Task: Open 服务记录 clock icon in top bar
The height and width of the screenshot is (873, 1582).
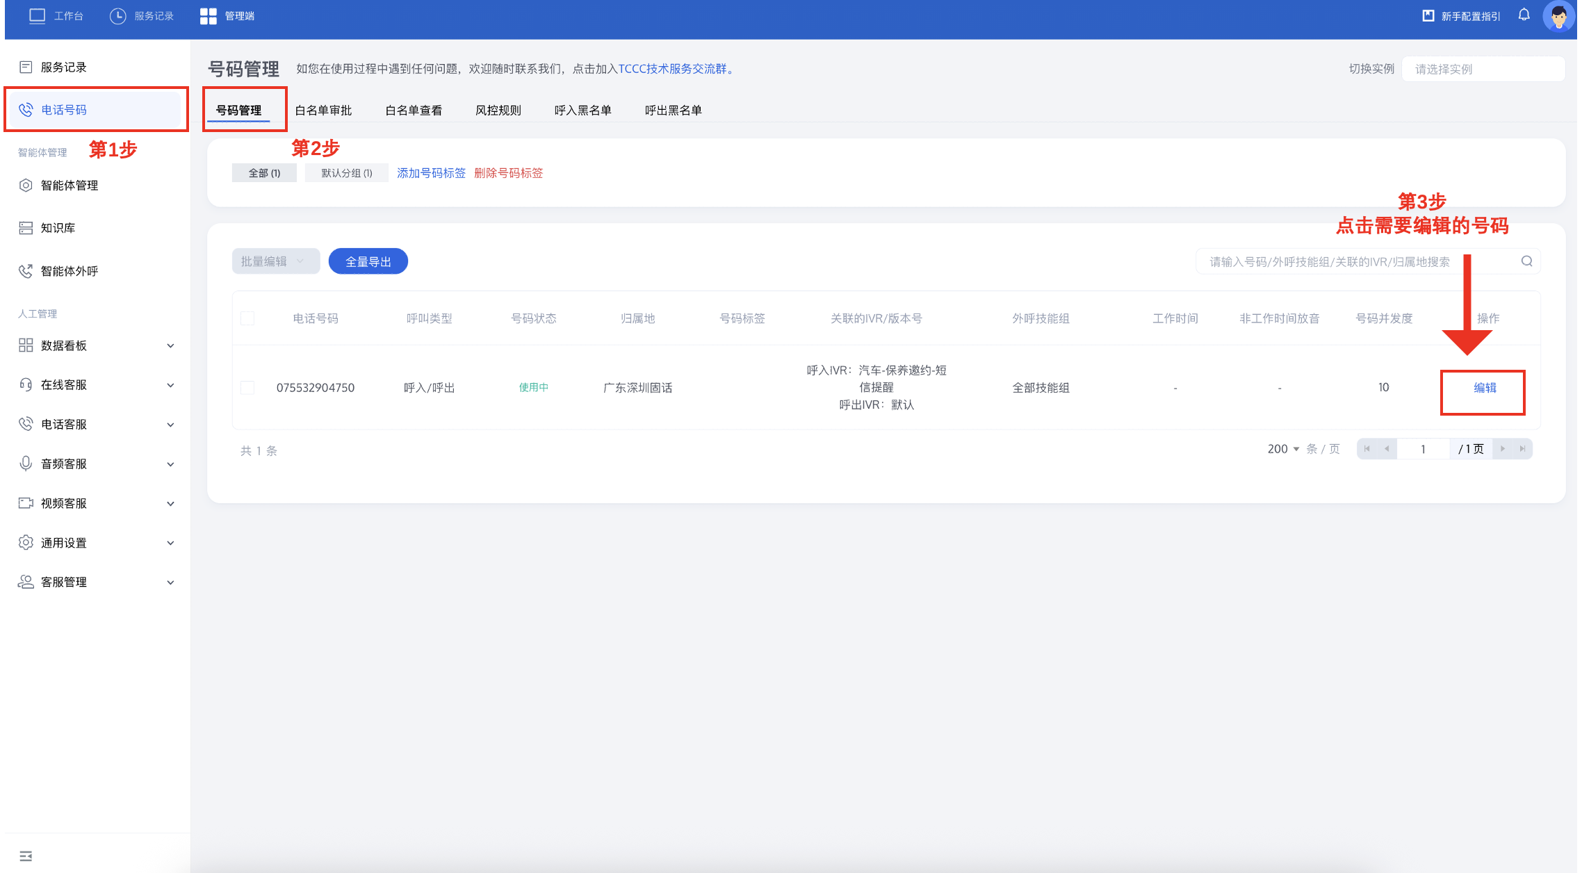Action: (117, 16)
